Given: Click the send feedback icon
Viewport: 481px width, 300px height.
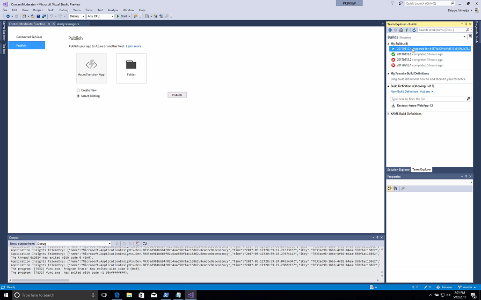Looking at the screenshot, I should [400, 3].
